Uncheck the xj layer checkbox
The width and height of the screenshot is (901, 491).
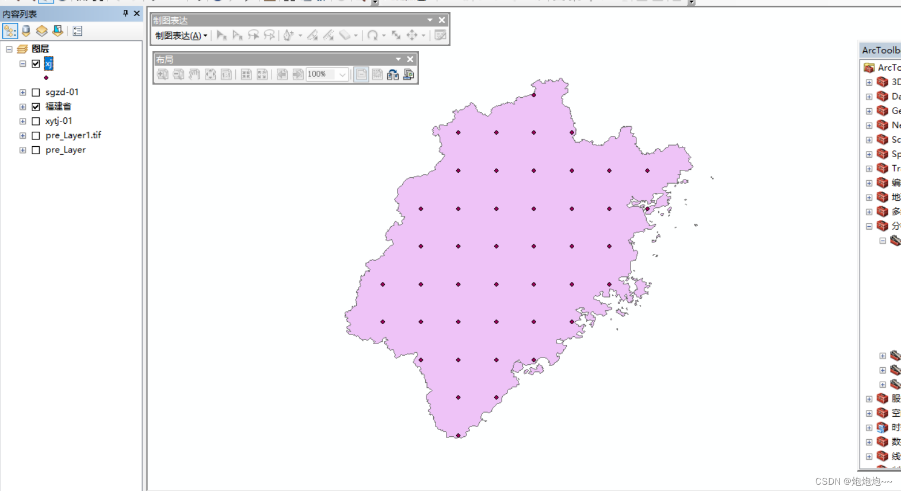tap(36, 64)
